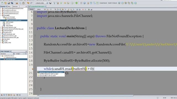177x99 pixels.
Task: Click the Open Project toolbar icon
Action: 9,3
